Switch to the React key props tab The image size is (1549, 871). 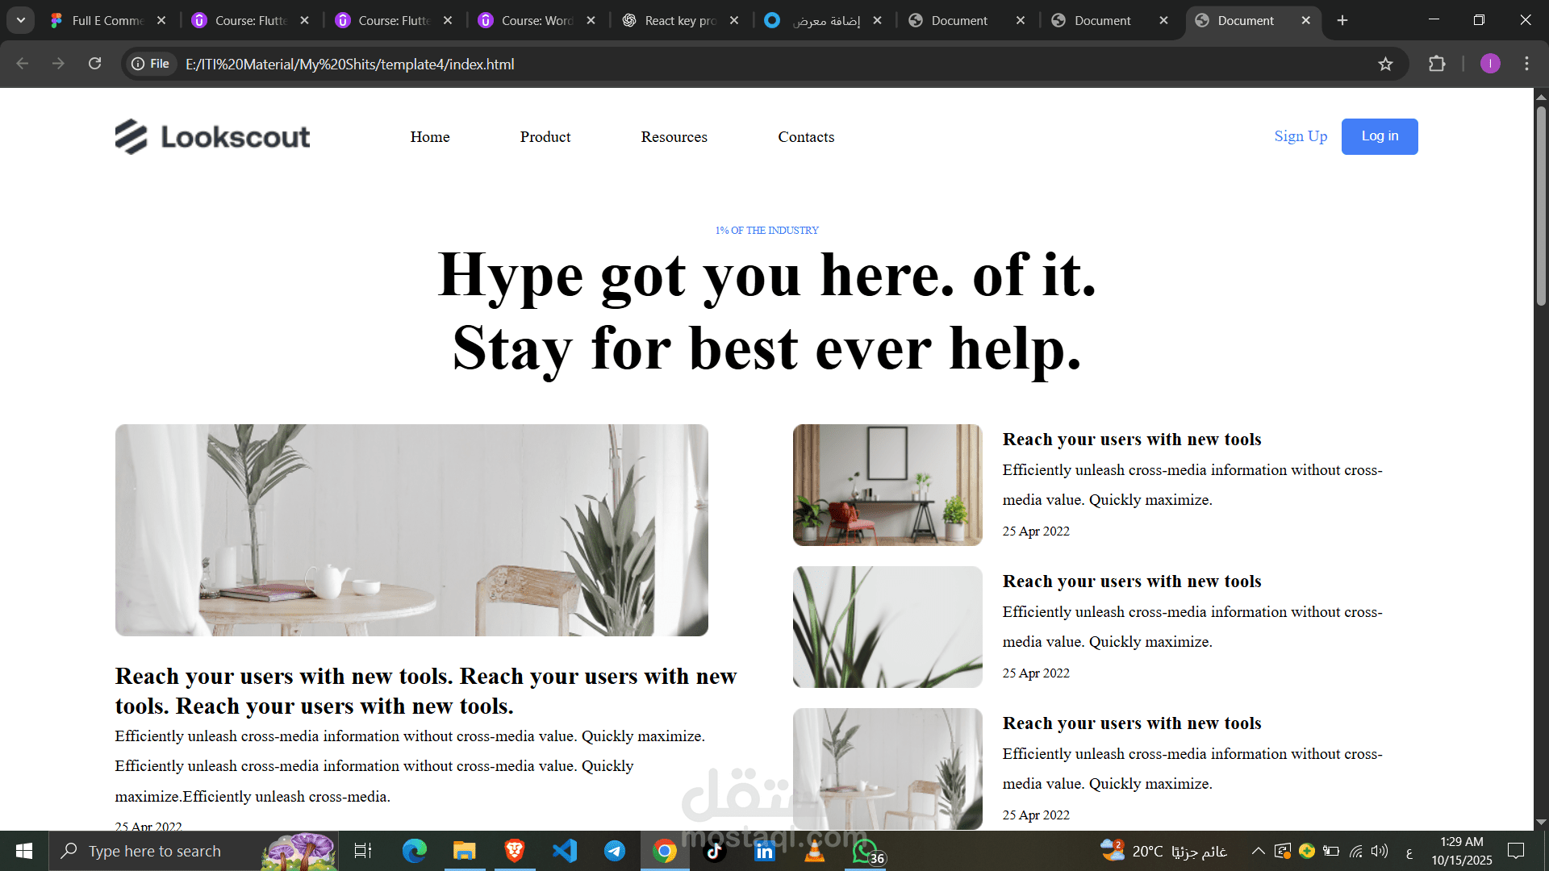point(680,20)
